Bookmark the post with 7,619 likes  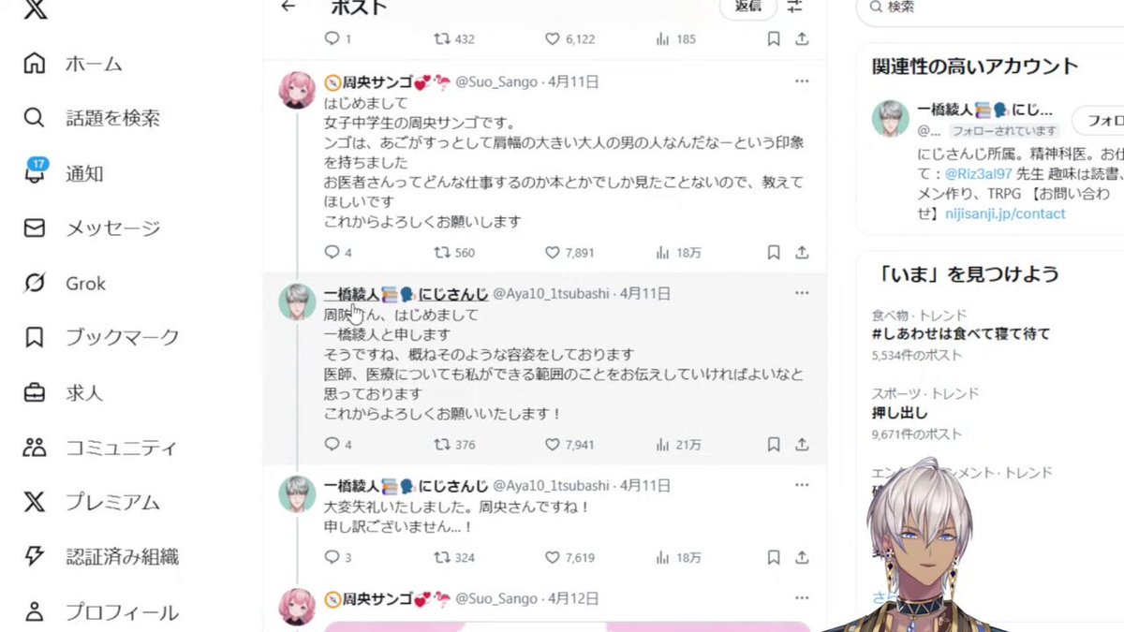pyautogui.click(x=774, y=557)
